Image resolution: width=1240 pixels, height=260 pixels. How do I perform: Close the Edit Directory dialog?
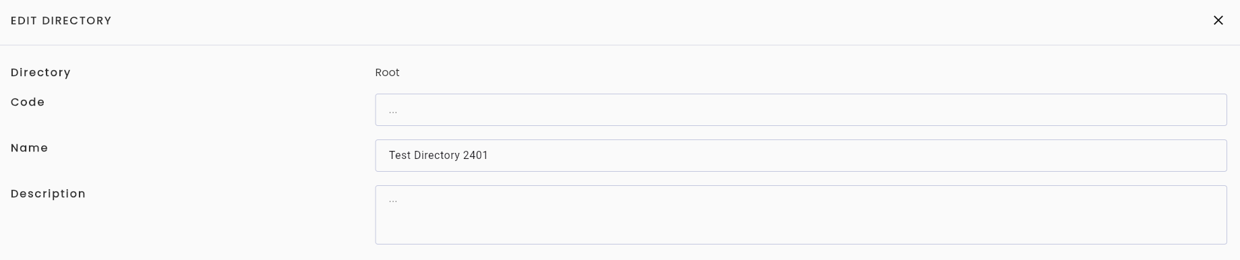(1218, 20)
